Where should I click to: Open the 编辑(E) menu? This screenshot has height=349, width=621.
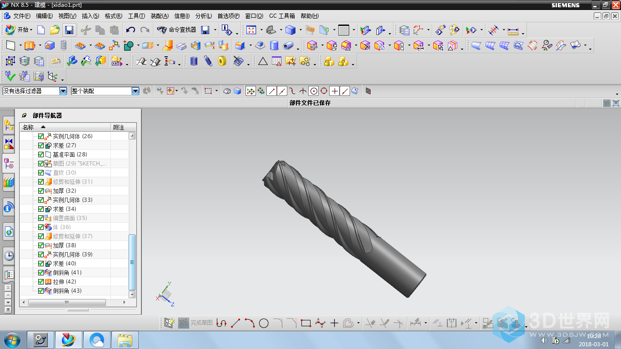(45, 16)
